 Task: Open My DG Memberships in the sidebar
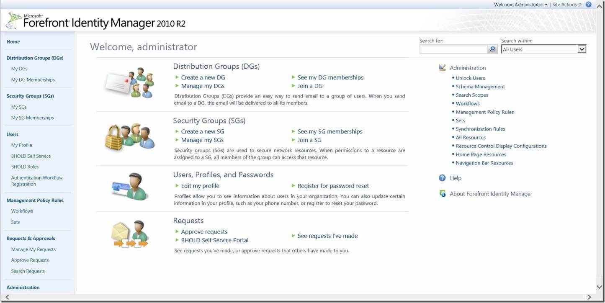coord(33,80)
